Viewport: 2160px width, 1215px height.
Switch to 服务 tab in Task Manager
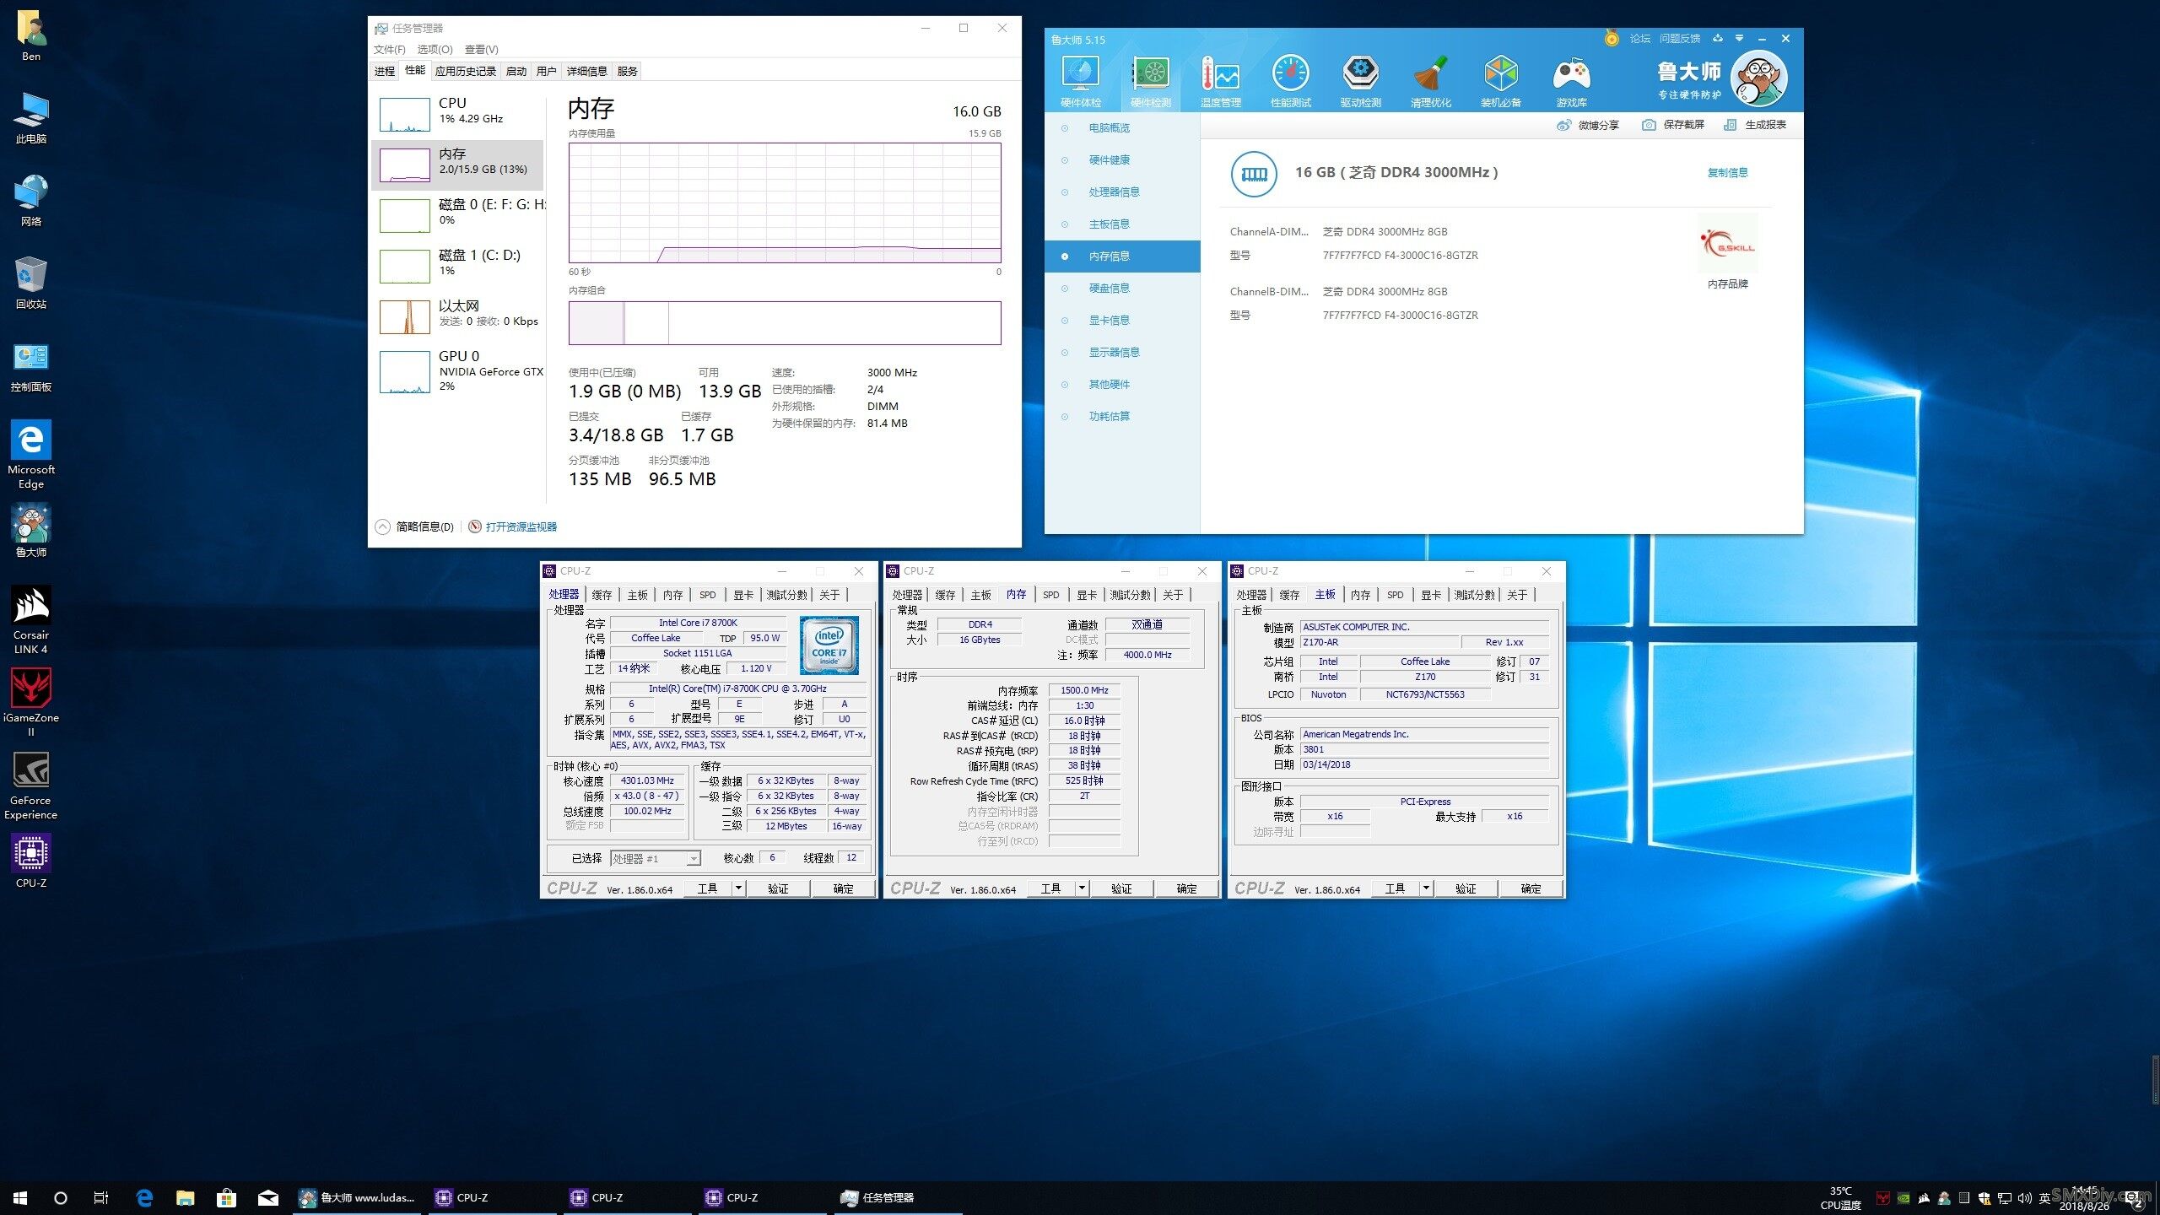(627, 71)
